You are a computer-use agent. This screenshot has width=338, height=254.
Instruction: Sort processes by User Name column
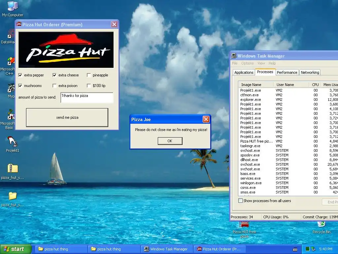click(x=291, y=85)
